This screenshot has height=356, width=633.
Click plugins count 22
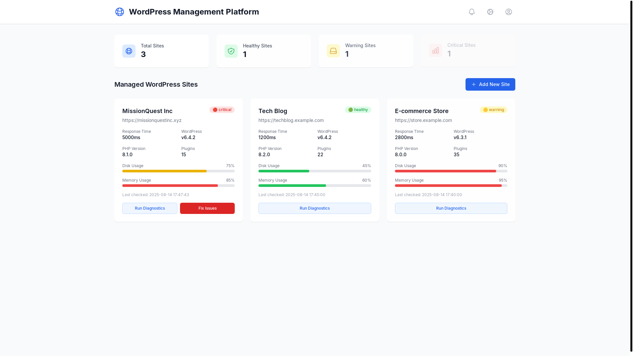click(320, 155)
